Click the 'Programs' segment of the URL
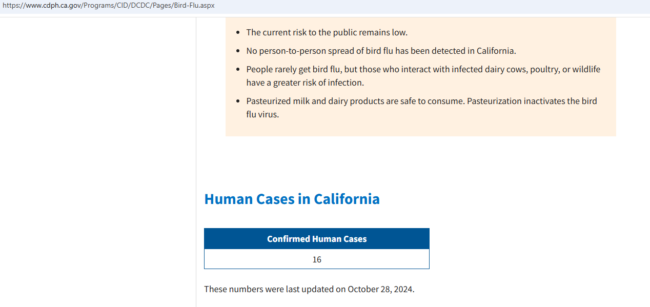The height and width of the screenshot is (307, 650). tap(95, 6)
